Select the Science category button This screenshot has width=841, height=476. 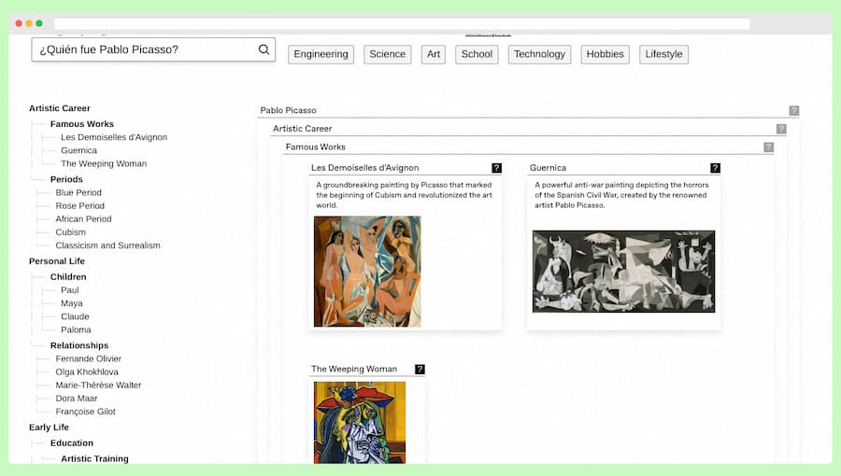pyautogui.click(x=387, y=54)
